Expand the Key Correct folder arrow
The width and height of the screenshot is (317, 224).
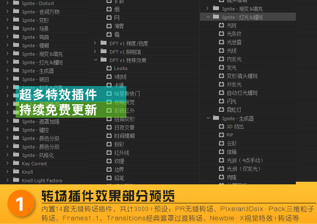point(8,163)
